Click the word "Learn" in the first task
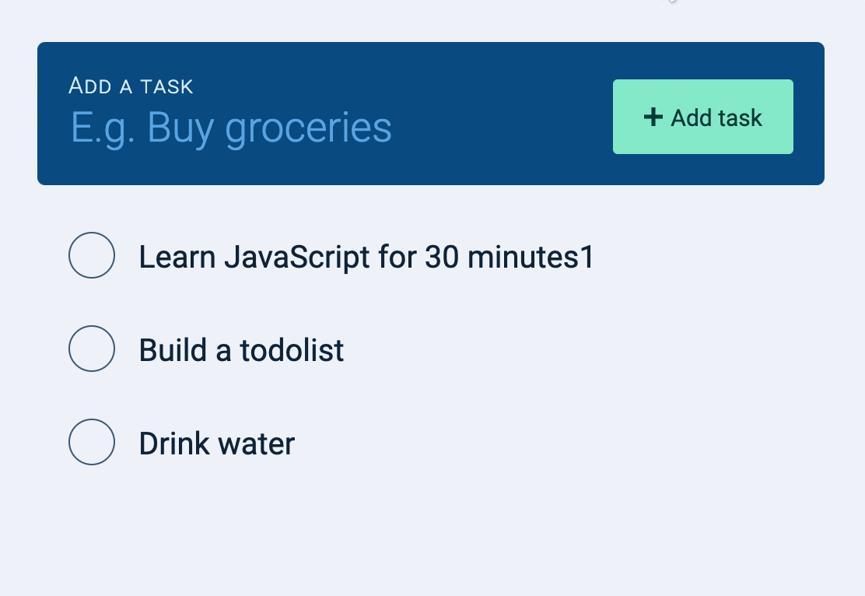Viewport: 865px width, 596px height. coord(177,257)
